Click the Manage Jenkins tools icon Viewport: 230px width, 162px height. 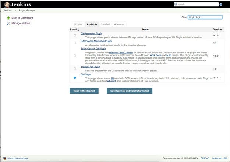(8, 23)
